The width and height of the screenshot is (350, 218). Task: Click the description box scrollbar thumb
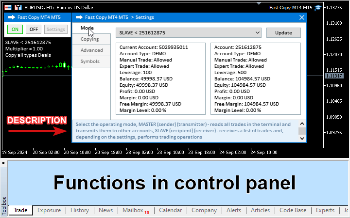coord(302,131)
